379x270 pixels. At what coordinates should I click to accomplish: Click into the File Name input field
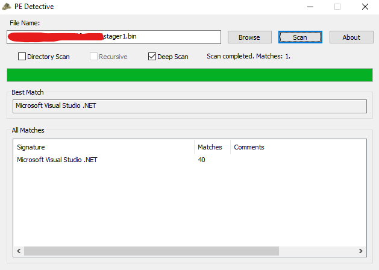pyautogui.click(x=114, y=37)
